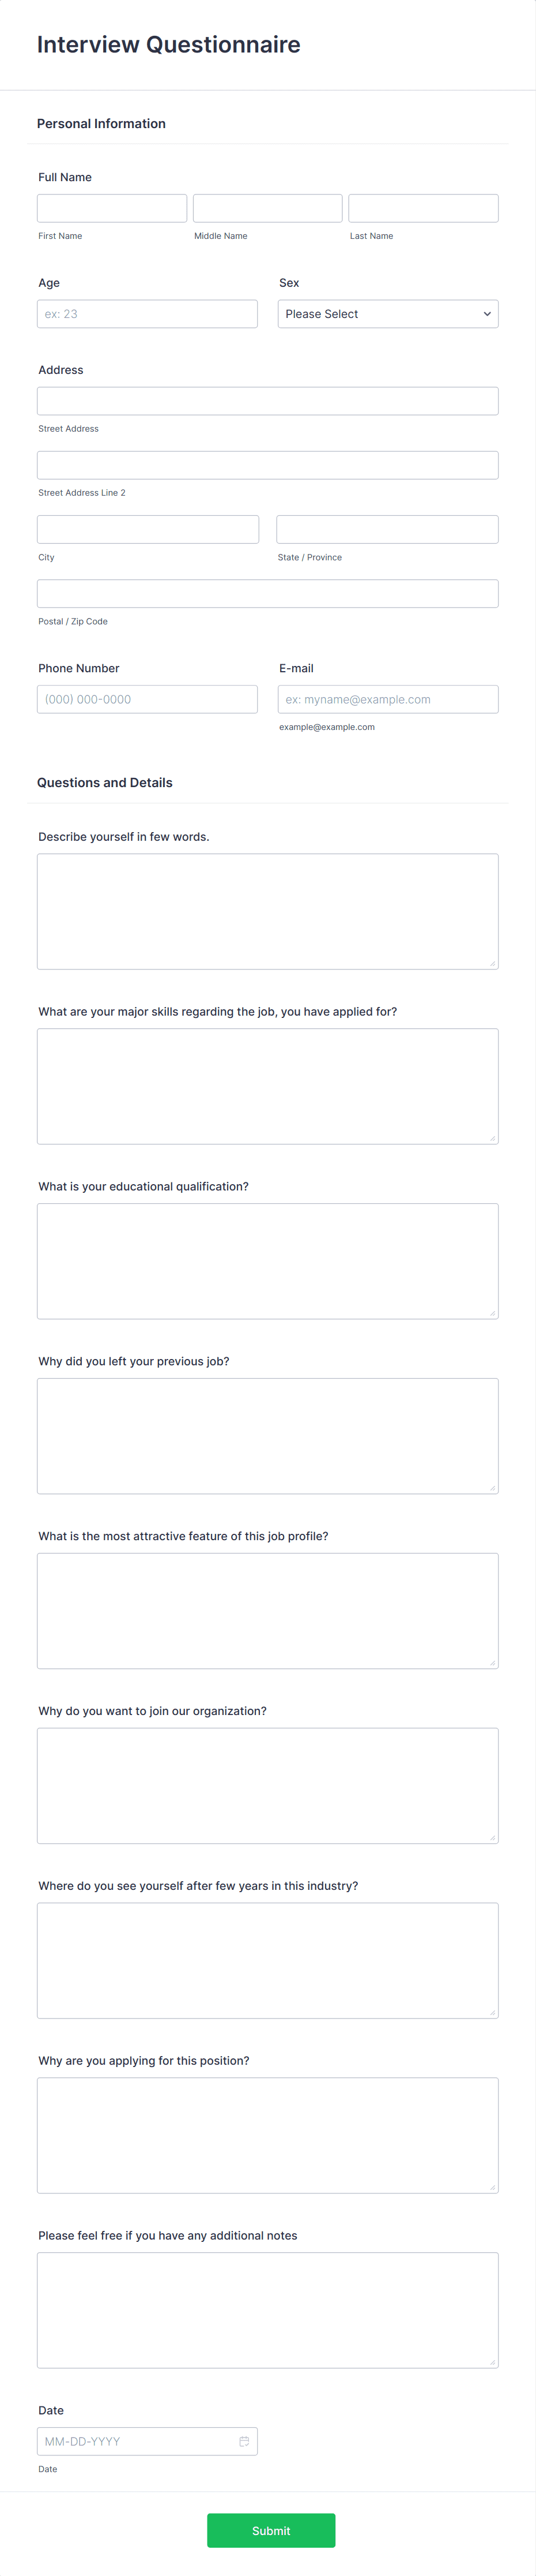The image size is (536, 2576).
Task: Select the City input field
Action: tap(147, 529)
